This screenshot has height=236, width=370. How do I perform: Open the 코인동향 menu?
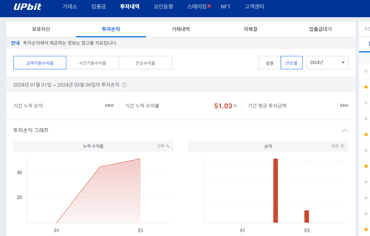tap(163, 7)
